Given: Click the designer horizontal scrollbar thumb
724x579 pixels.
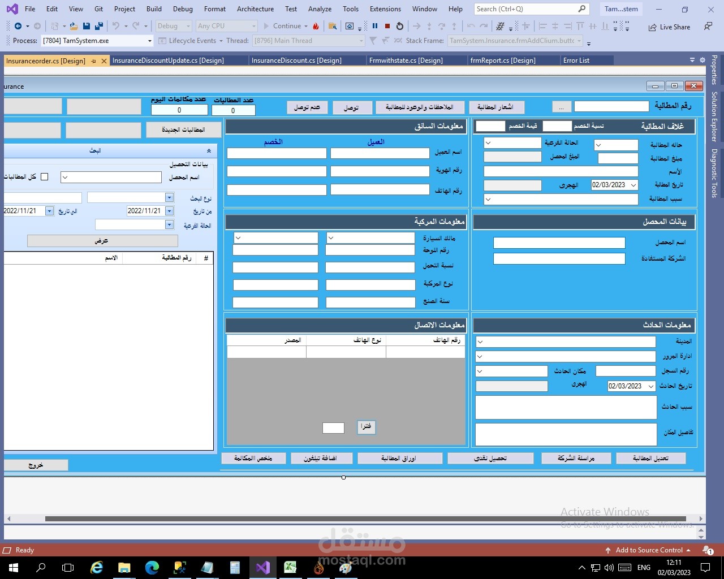Looking at the screenshot, I should [365, 518].
